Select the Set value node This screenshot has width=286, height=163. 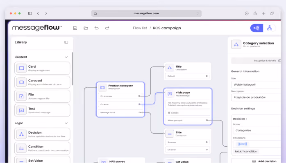(188, 161)
